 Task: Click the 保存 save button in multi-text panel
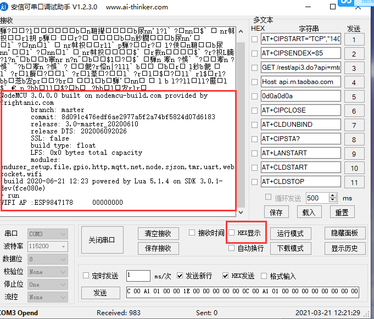pyautogui.click(x=276, y=212)
